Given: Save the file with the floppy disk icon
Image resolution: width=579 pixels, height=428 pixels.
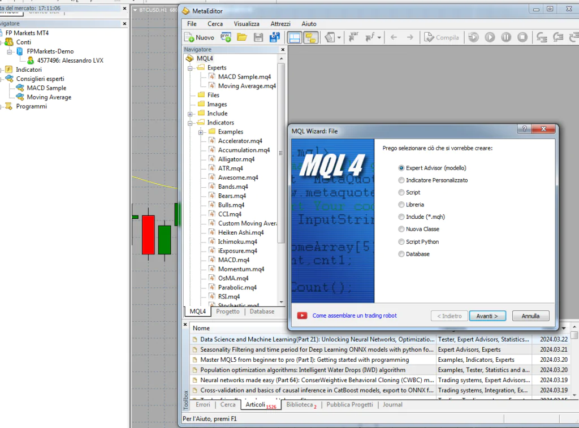Looking at the screenshot, I should point(258,37).
